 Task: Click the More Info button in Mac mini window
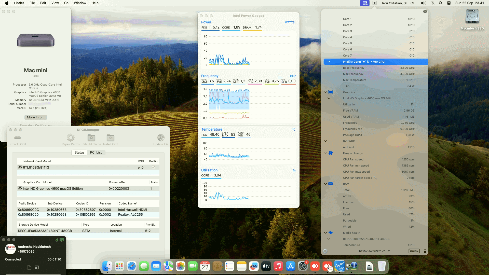pyautogui.click(x=35, y=117)
